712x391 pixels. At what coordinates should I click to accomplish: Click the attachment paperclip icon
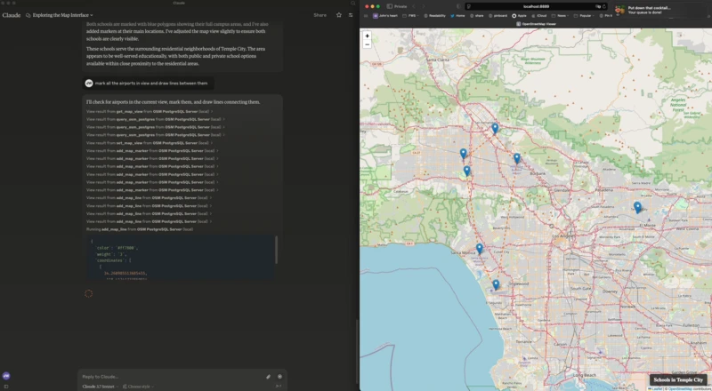[268, 376]
